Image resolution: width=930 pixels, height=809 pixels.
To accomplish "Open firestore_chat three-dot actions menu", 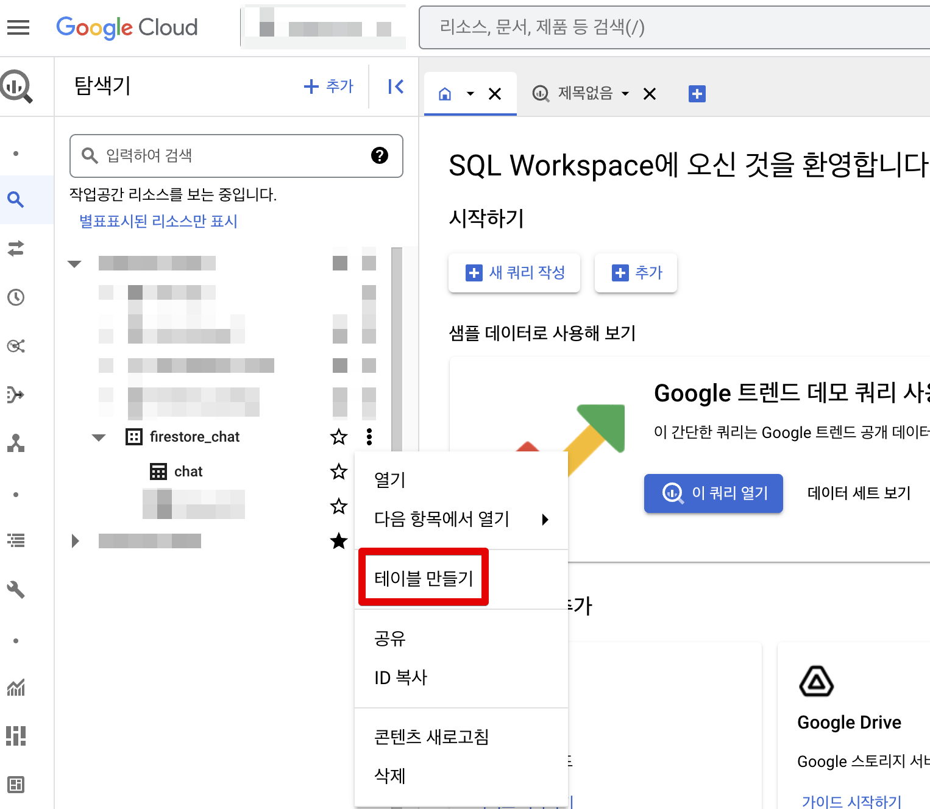I will (x=369, y=437).
